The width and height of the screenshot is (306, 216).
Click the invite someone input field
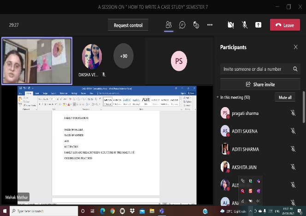pos(256,69)
